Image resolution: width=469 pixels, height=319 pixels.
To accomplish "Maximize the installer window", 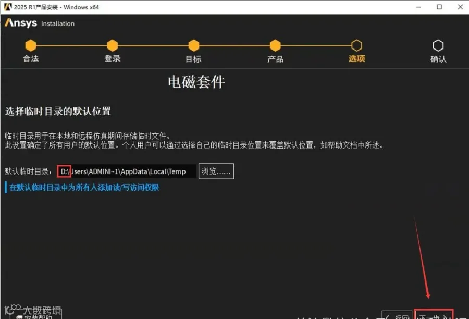I will point(439,7).
